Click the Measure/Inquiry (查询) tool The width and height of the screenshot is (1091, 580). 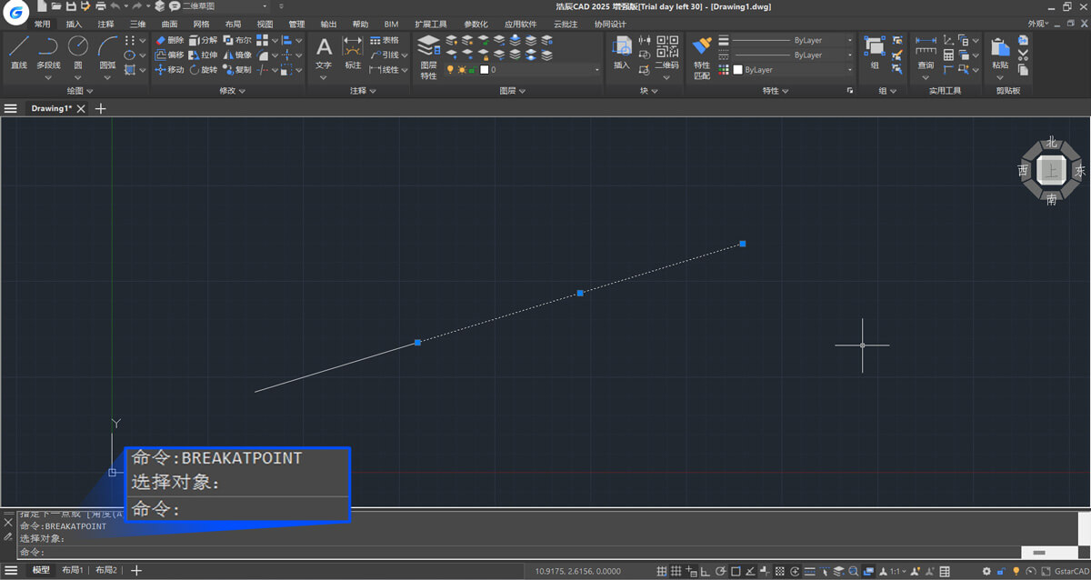coord(926,53)
